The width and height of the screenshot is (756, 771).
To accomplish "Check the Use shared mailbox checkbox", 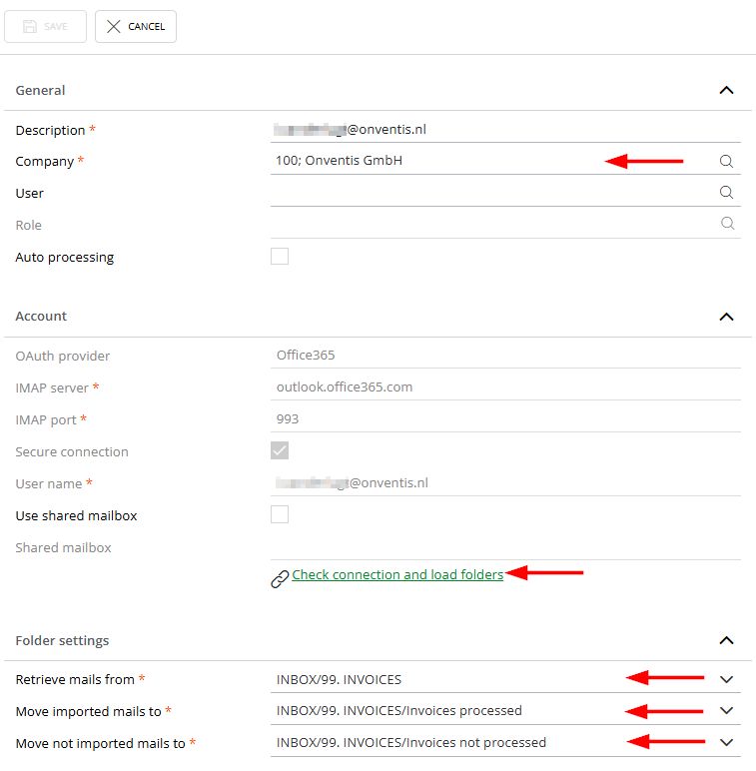I will (x=280, y=515).
